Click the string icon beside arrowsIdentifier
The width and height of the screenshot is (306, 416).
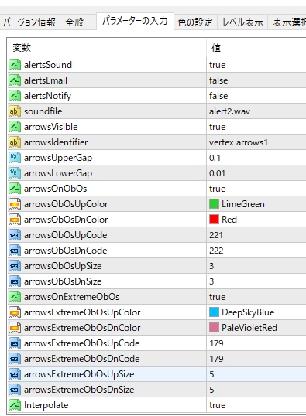click(15, 142)
